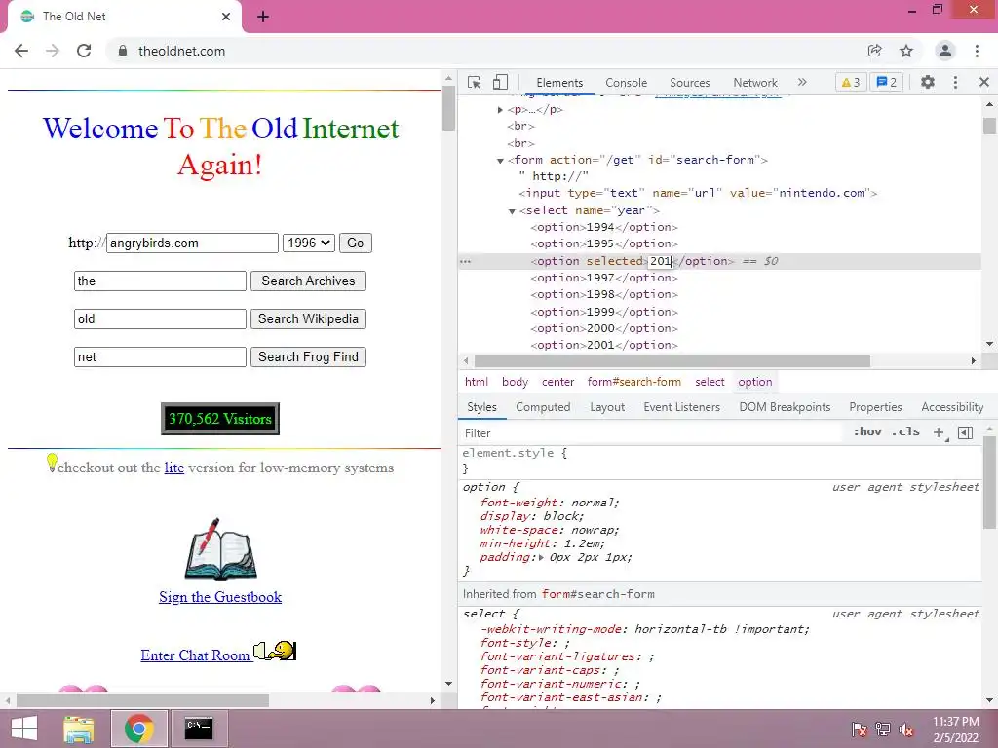998x748 pixels.
Task: Switch to the Console tab
Action: 627,83
